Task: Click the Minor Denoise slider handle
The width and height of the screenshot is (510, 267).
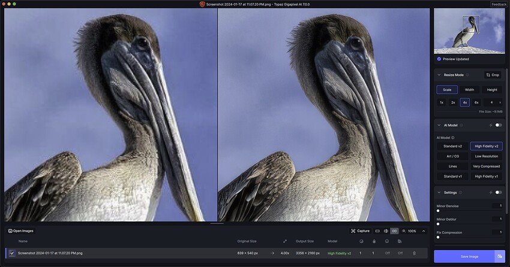Action: pos(438,211)
